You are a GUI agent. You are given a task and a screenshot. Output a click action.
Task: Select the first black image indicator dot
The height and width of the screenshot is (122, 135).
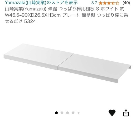pos(56,113)
